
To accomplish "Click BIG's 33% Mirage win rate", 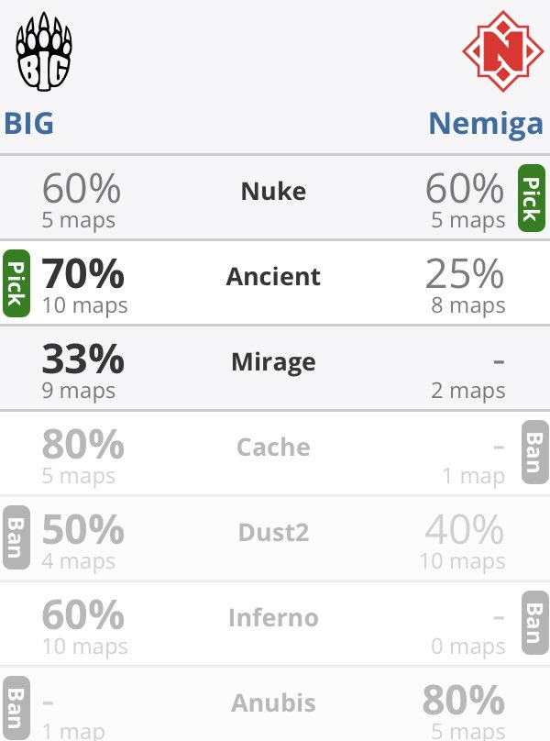I will point(83,359).
